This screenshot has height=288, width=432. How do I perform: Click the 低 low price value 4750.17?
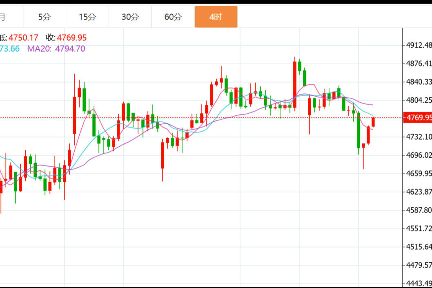(x=23, y=38)
